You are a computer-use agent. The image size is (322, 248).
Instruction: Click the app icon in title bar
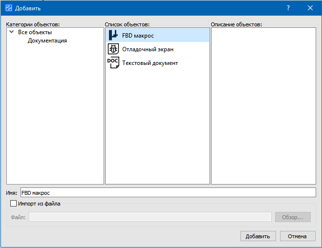click(x=8, y=8)
